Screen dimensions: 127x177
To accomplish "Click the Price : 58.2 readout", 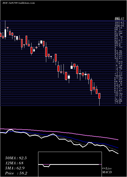I will tap(16, 173).
